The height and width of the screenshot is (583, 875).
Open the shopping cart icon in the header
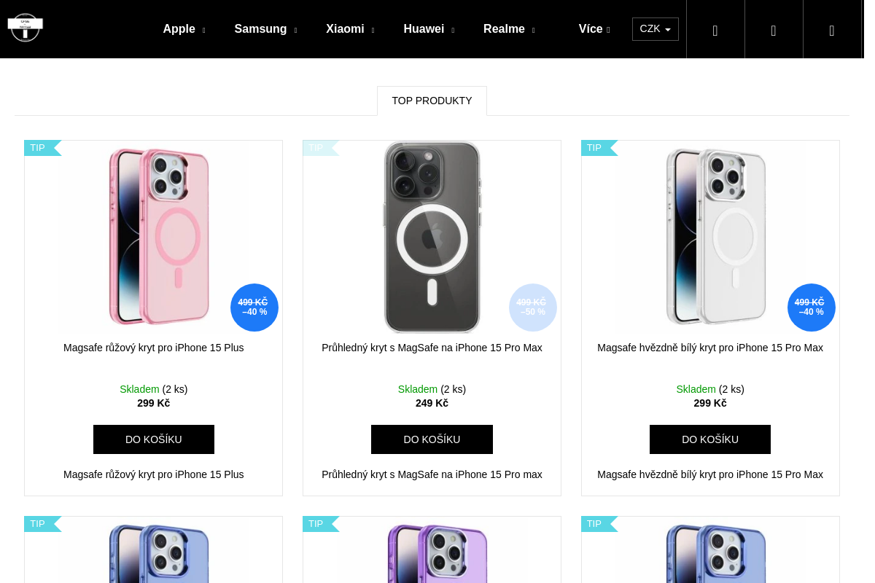832,30
